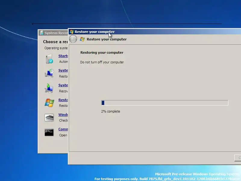Click the 'Operating syste' text in System Recovery

(56, 48)
